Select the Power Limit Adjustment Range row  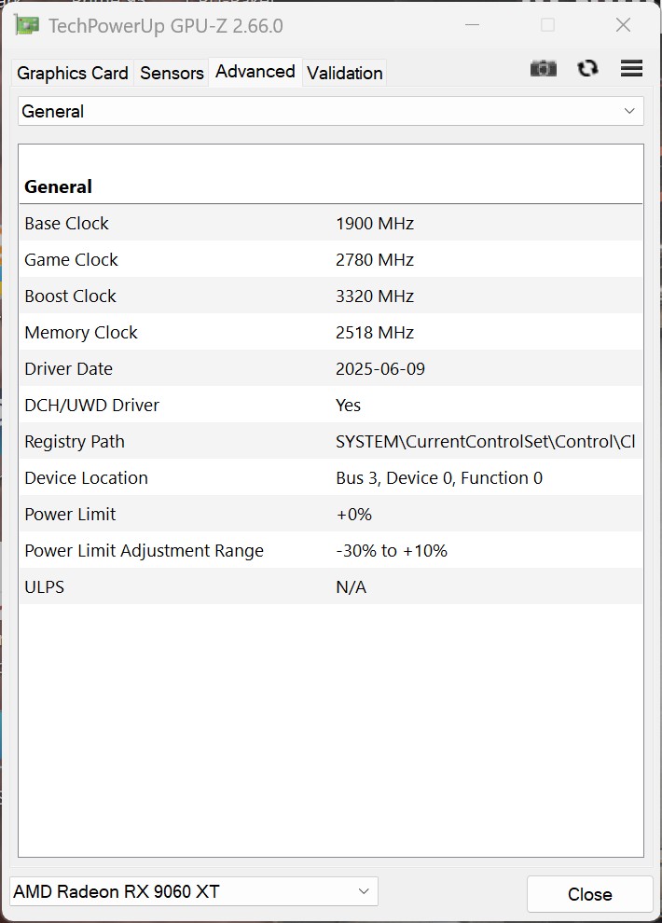(x=330, y=551)
